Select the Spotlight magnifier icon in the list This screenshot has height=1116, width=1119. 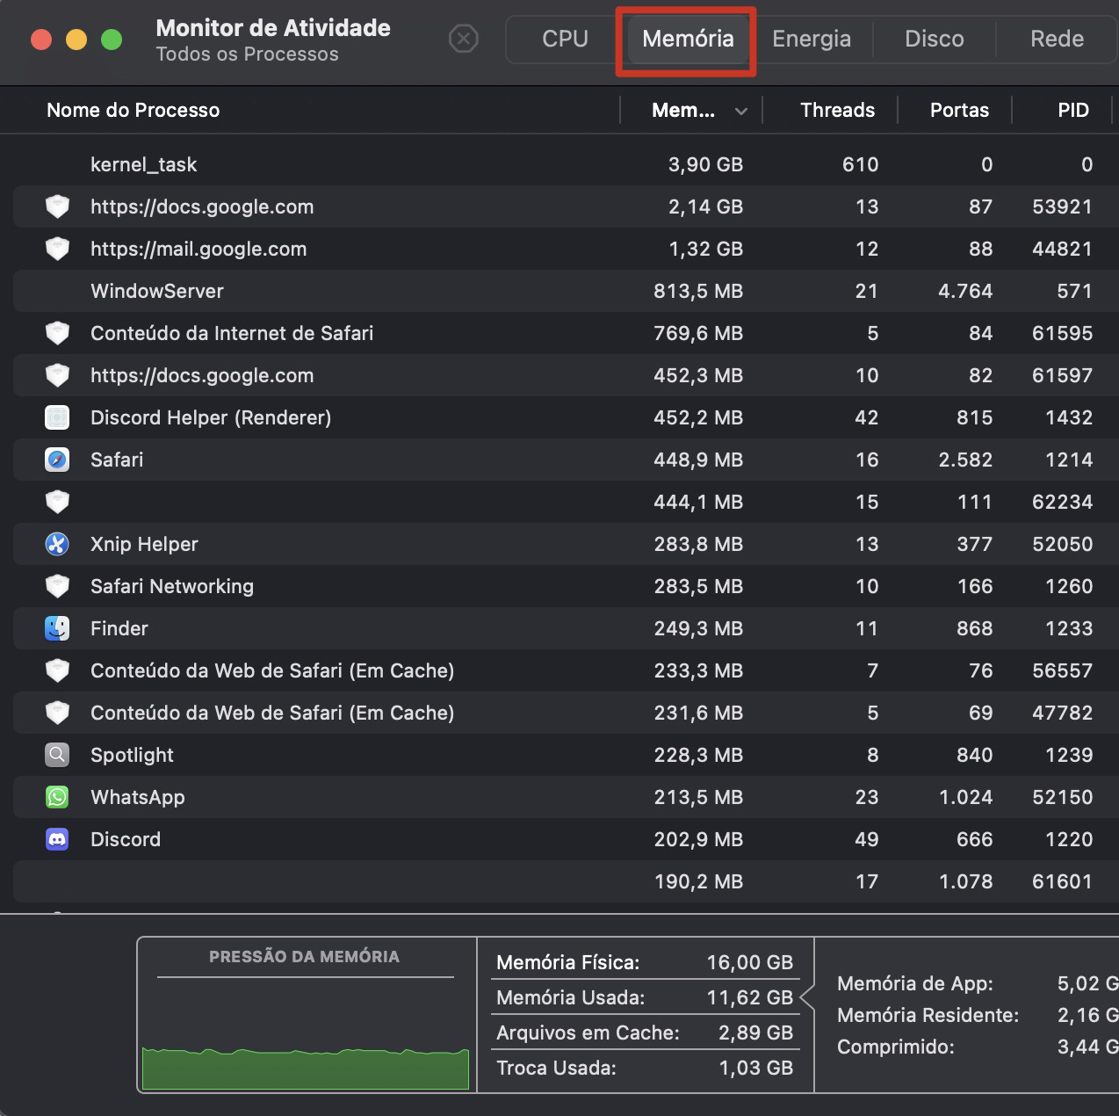point(57,755)
